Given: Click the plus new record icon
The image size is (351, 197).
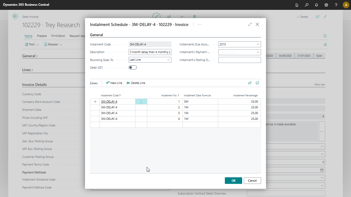Looking at the screenshot, I should [182, 17].
